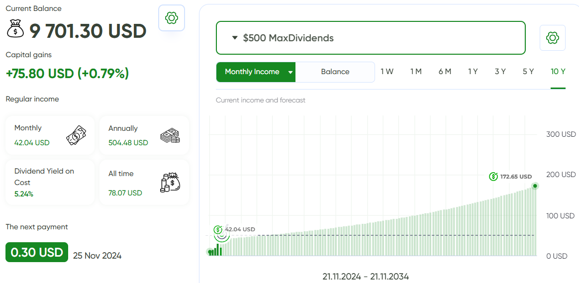Click the Current Balance label

pos(34,8)
